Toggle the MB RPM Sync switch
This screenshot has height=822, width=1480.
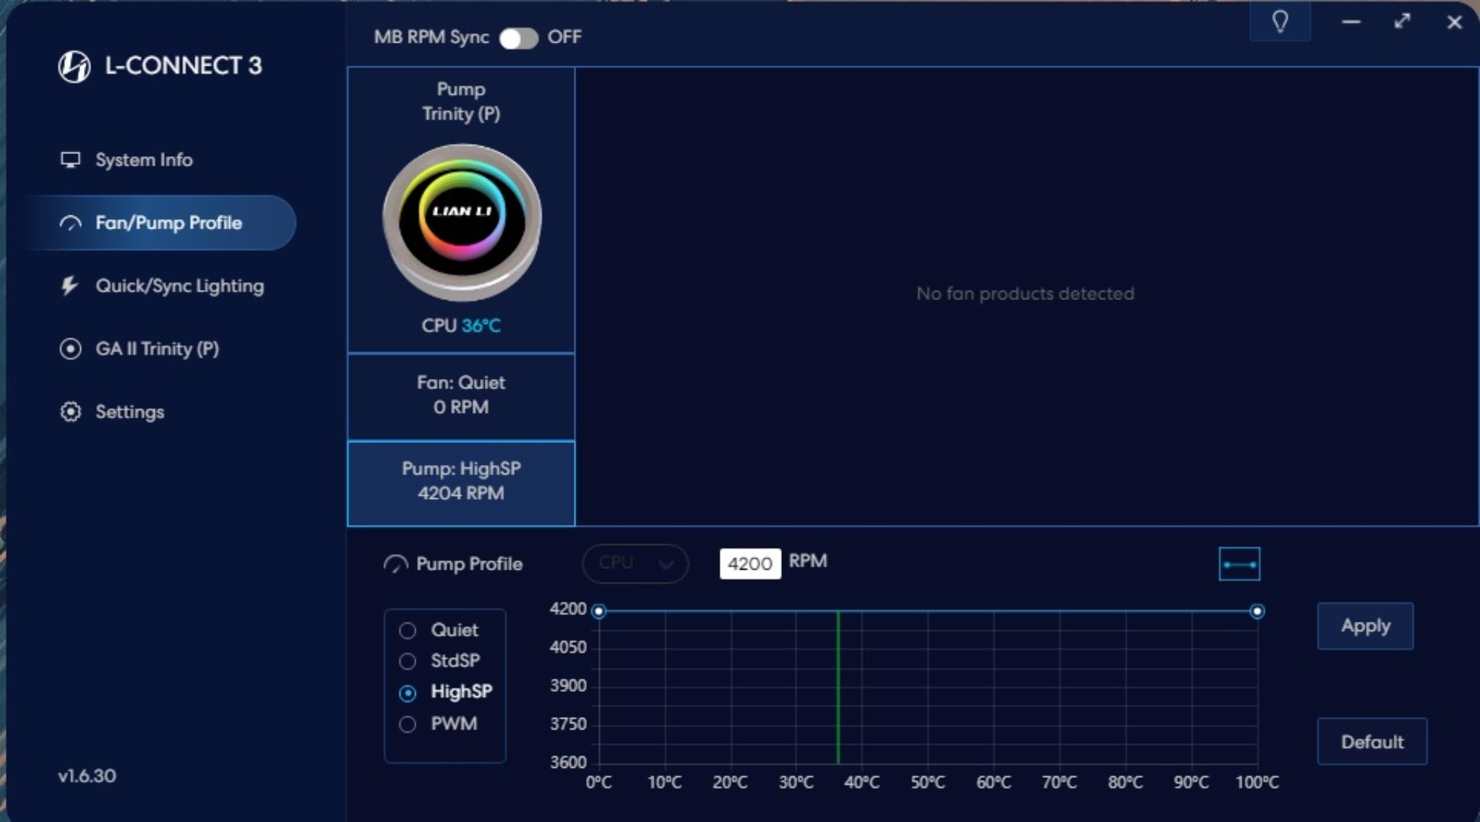tap(519, 38)
